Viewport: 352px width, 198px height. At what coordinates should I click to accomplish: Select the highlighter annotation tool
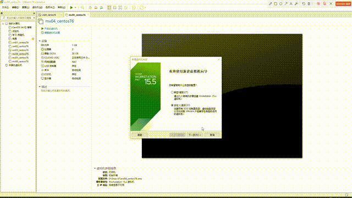pyautogui.click(x=296, y=4)
